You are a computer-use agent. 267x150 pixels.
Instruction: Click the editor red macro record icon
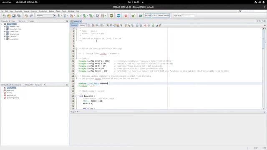point(145,25)
